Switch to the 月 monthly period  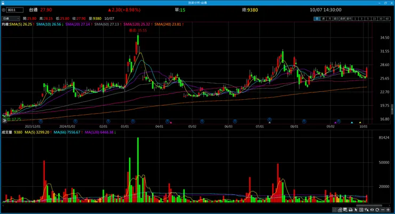pos(330,19)
